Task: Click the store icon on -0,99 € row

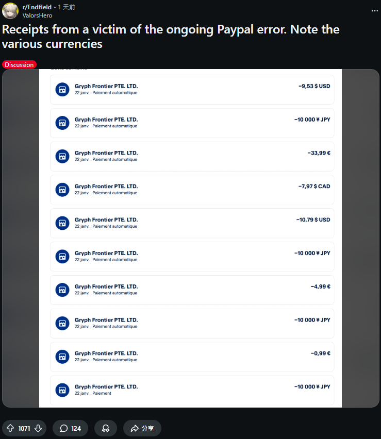Action: [x=62, y=357]
